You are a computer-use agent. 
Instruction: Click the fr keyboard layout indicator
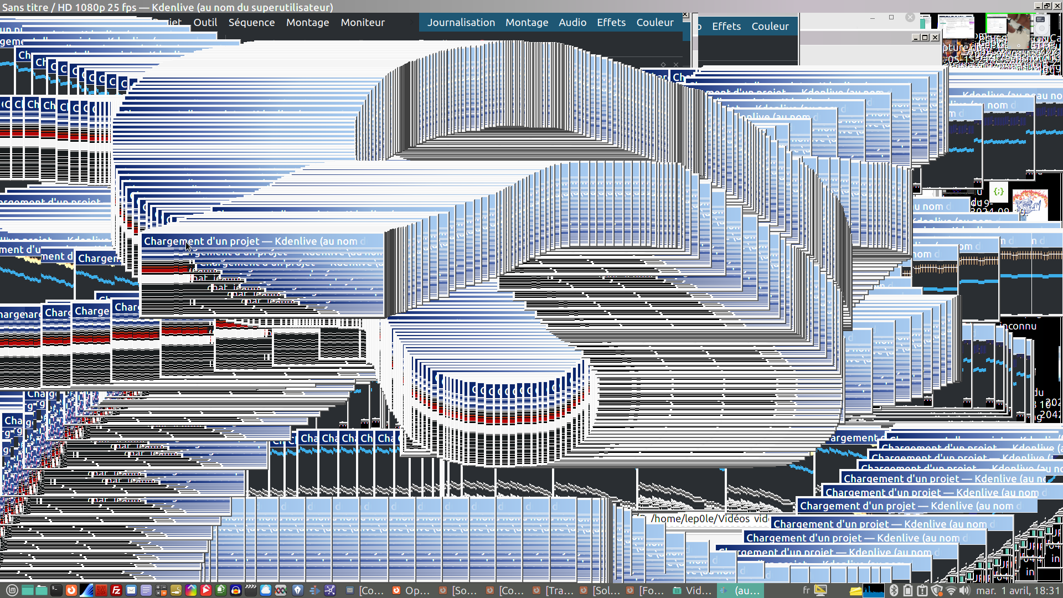point(806,590)
